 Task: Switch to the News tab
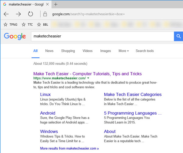(49, 51)
